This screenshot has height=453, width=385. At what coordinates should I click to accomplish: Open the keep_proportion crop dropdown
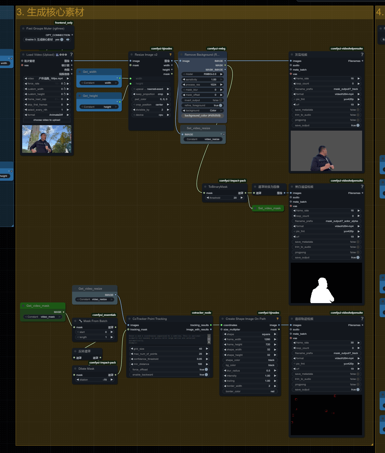(x=151, y=94)
